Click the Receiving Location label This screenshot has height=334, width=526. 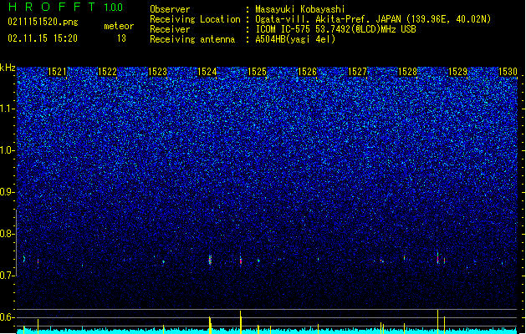pos(195,19)
